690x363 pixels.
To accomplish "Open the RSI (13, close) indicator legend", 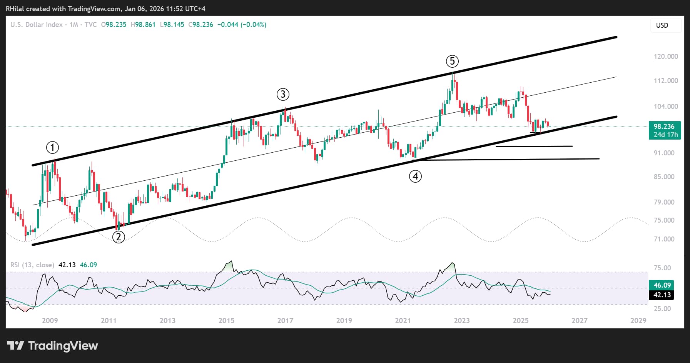I will [x=32, y=265].
